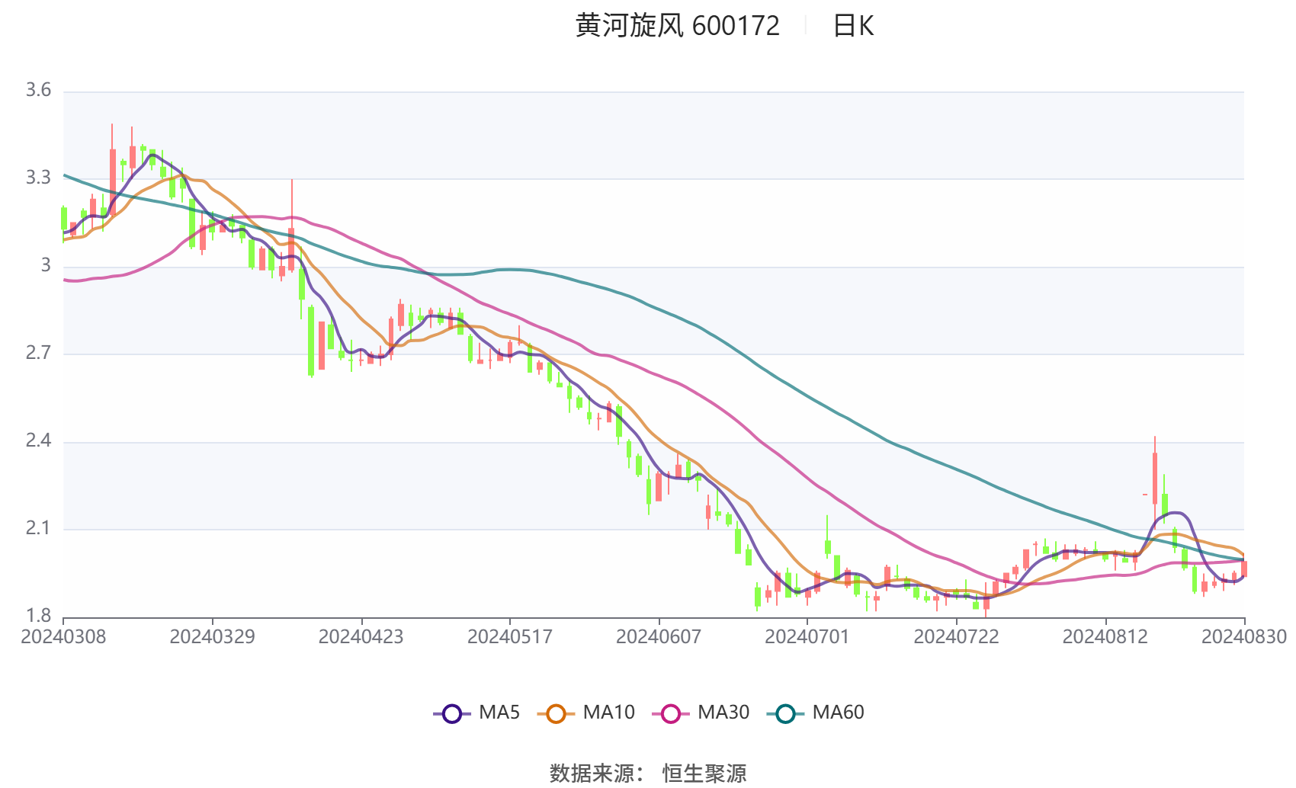The width and height of the screenshot is (1296, 788).
Task: Select the 20240812 date axis label
Action: pyautogui.click(x=1105, y=636)
